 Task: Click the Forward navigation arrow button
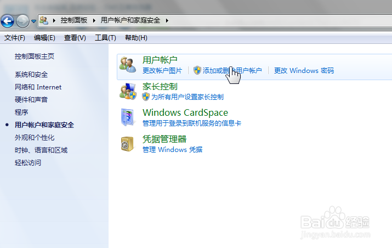click(x=22, y=21)
